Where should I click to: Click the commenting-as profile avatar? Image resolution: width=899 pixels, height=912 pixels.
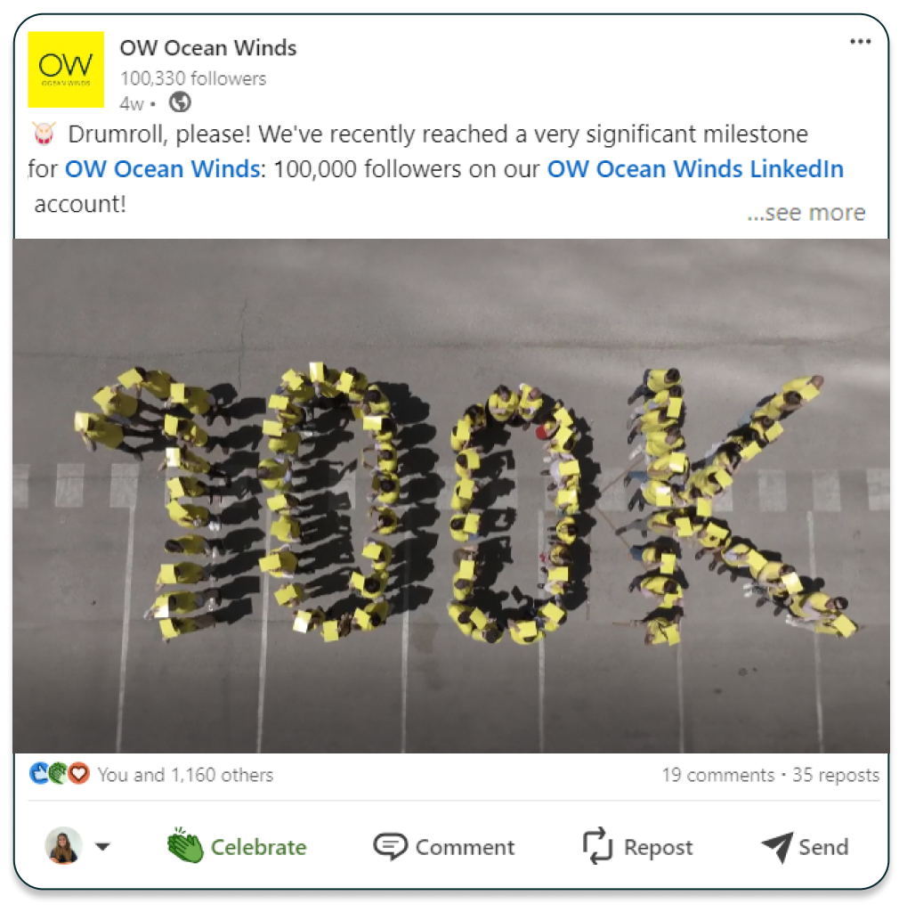(63, 846)
